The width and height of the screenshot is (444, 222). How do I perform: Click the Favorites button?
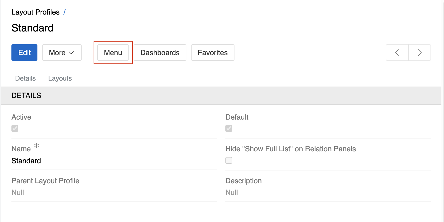click(x=212, y=53)
